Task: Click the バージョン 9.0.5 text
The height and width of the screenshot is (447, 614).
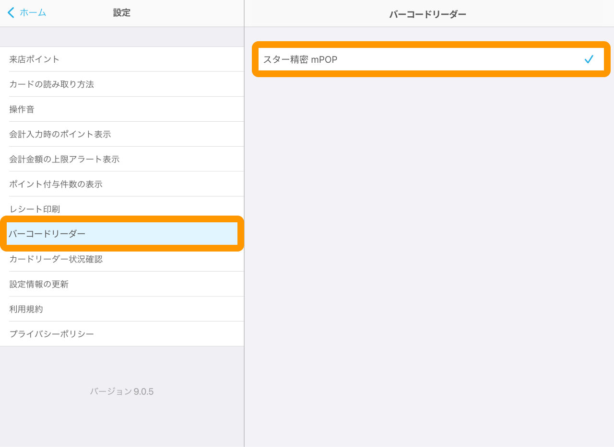Action: pyautogui.click(x=122, y=391)
